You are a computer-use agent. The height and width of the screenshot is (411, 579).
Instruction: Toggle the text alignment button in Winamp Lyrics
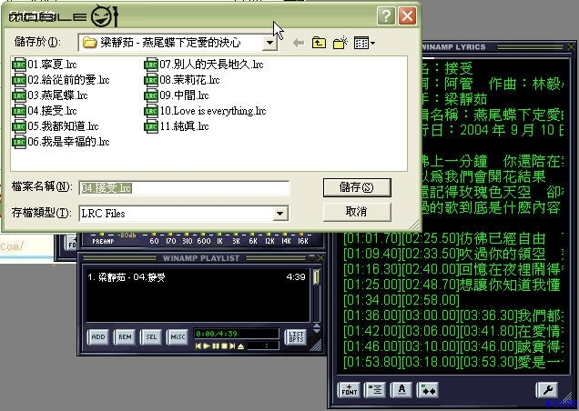click(375, 389)
